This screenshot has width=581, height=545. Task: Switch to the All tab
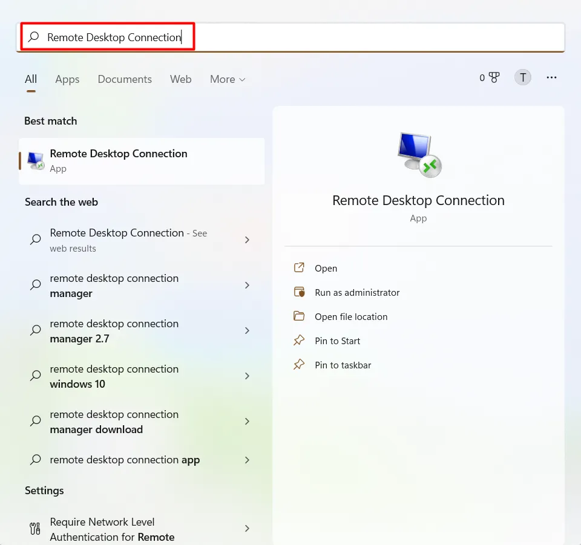click(31, 79)
